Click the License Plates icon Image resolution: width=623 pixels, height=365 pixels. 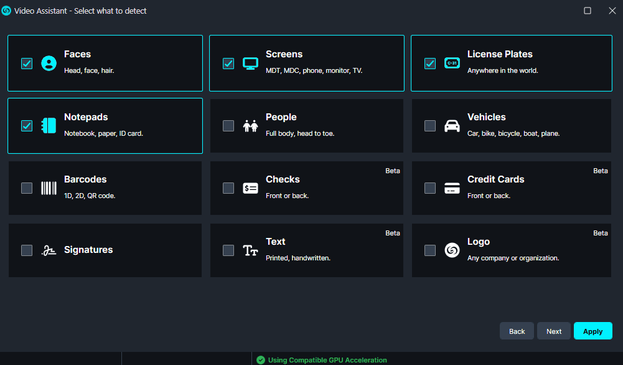click(452, 64)
